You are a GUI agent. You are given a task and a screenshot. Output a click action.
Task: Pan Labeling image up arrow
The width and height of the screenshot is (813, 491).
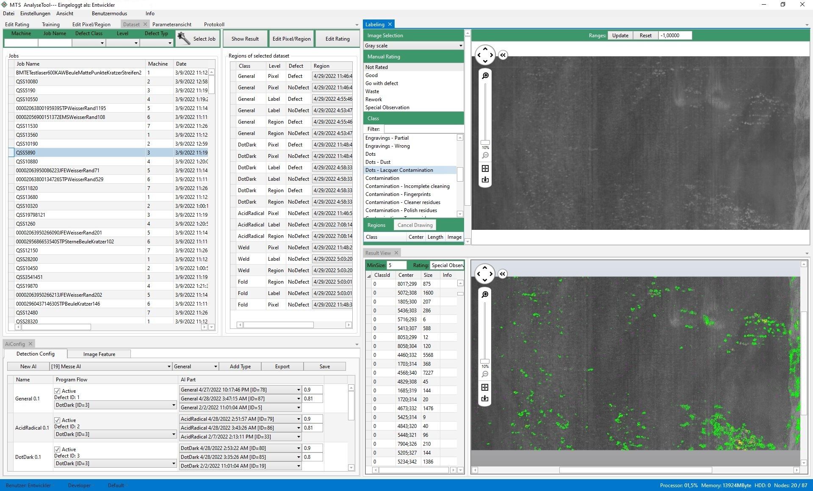tap(485, 49)
